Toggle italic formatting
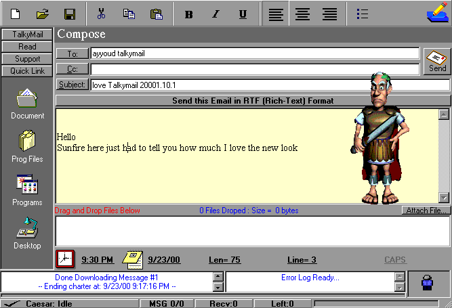 [x=215, y=14]
